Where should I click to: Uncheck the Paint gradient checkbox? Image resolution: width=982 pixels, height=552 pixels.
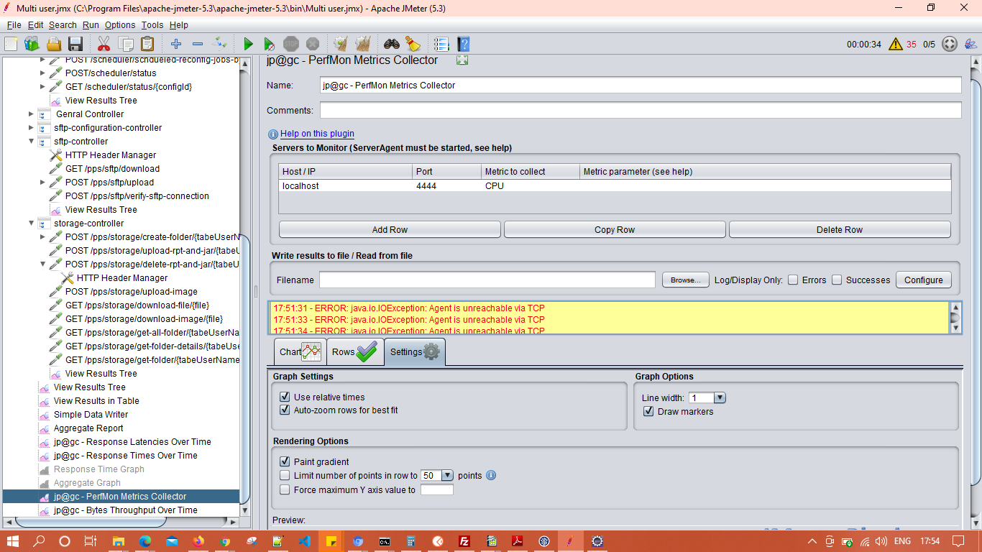click(x=285, y=462)
